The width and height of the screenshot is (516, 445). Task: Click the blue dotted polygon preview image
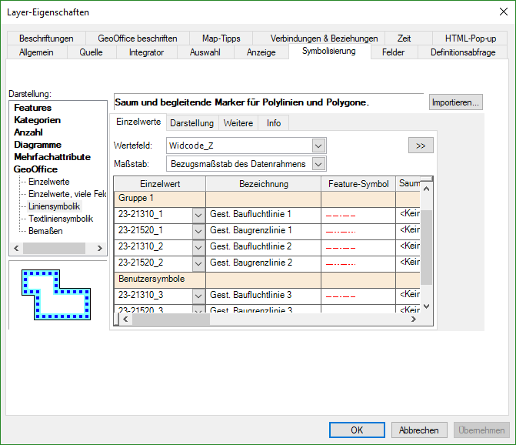click(56, 293)
